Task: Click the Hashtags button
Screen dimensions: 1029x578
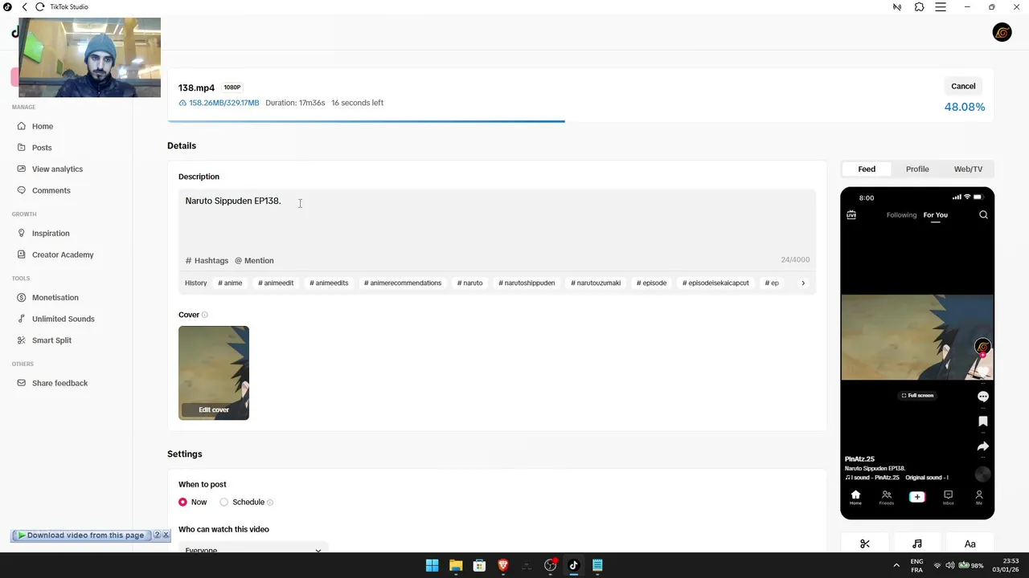Action: (x=207, y=260)
